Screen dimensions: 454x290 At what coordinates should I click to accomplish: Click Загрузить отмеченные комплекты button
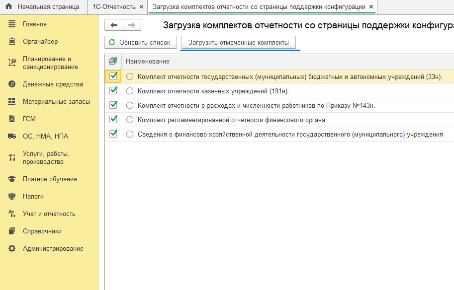(x=239, y=42)
